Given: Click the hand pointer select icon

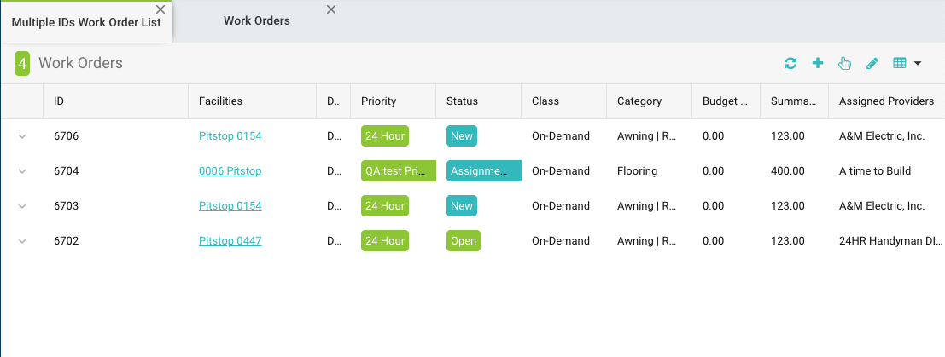Looking at the screenshot, I should point(844,63).
